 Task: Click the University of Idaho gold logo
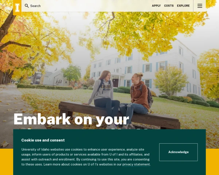coord(17,8)
